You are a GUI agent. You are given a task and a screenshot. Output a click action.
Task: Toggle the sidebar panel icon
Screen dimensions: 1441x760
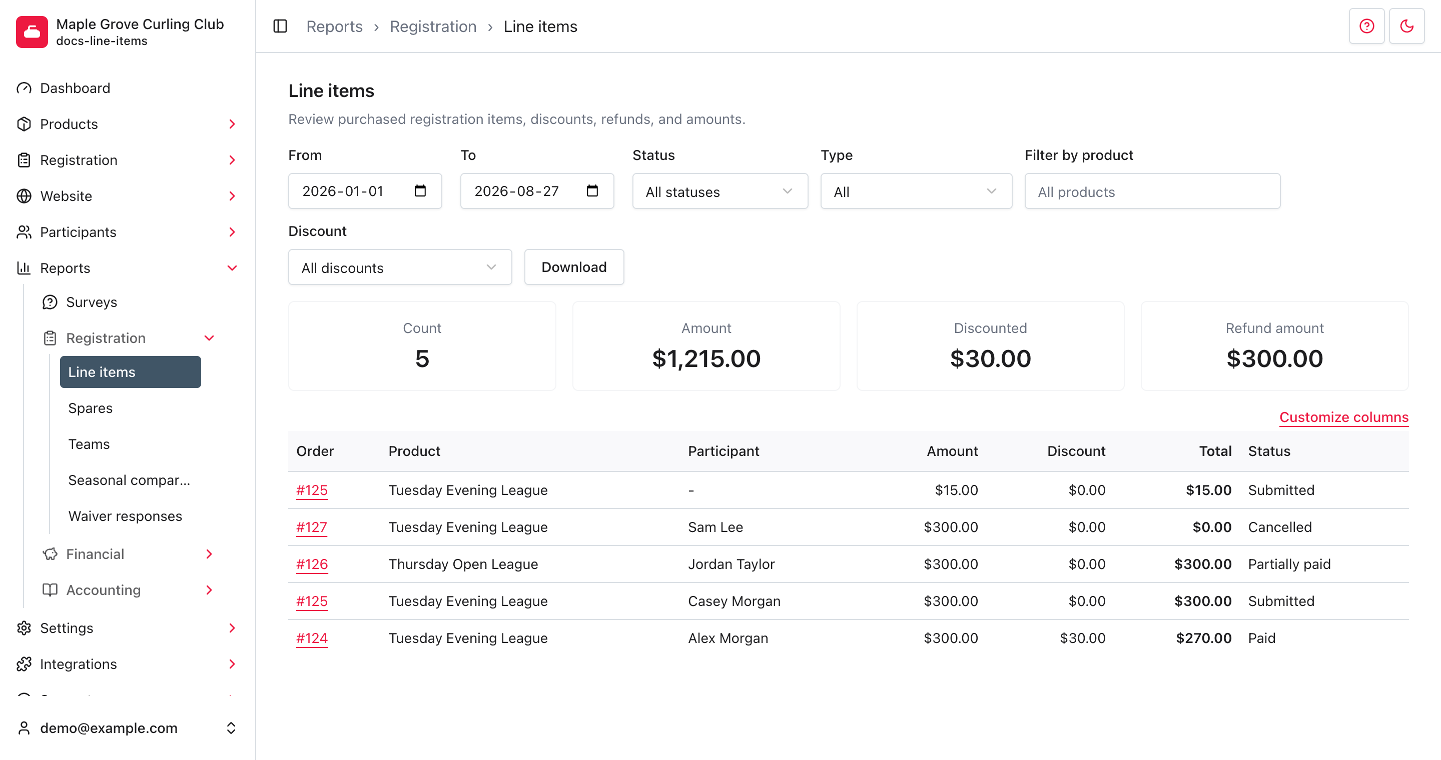[280, 26]
